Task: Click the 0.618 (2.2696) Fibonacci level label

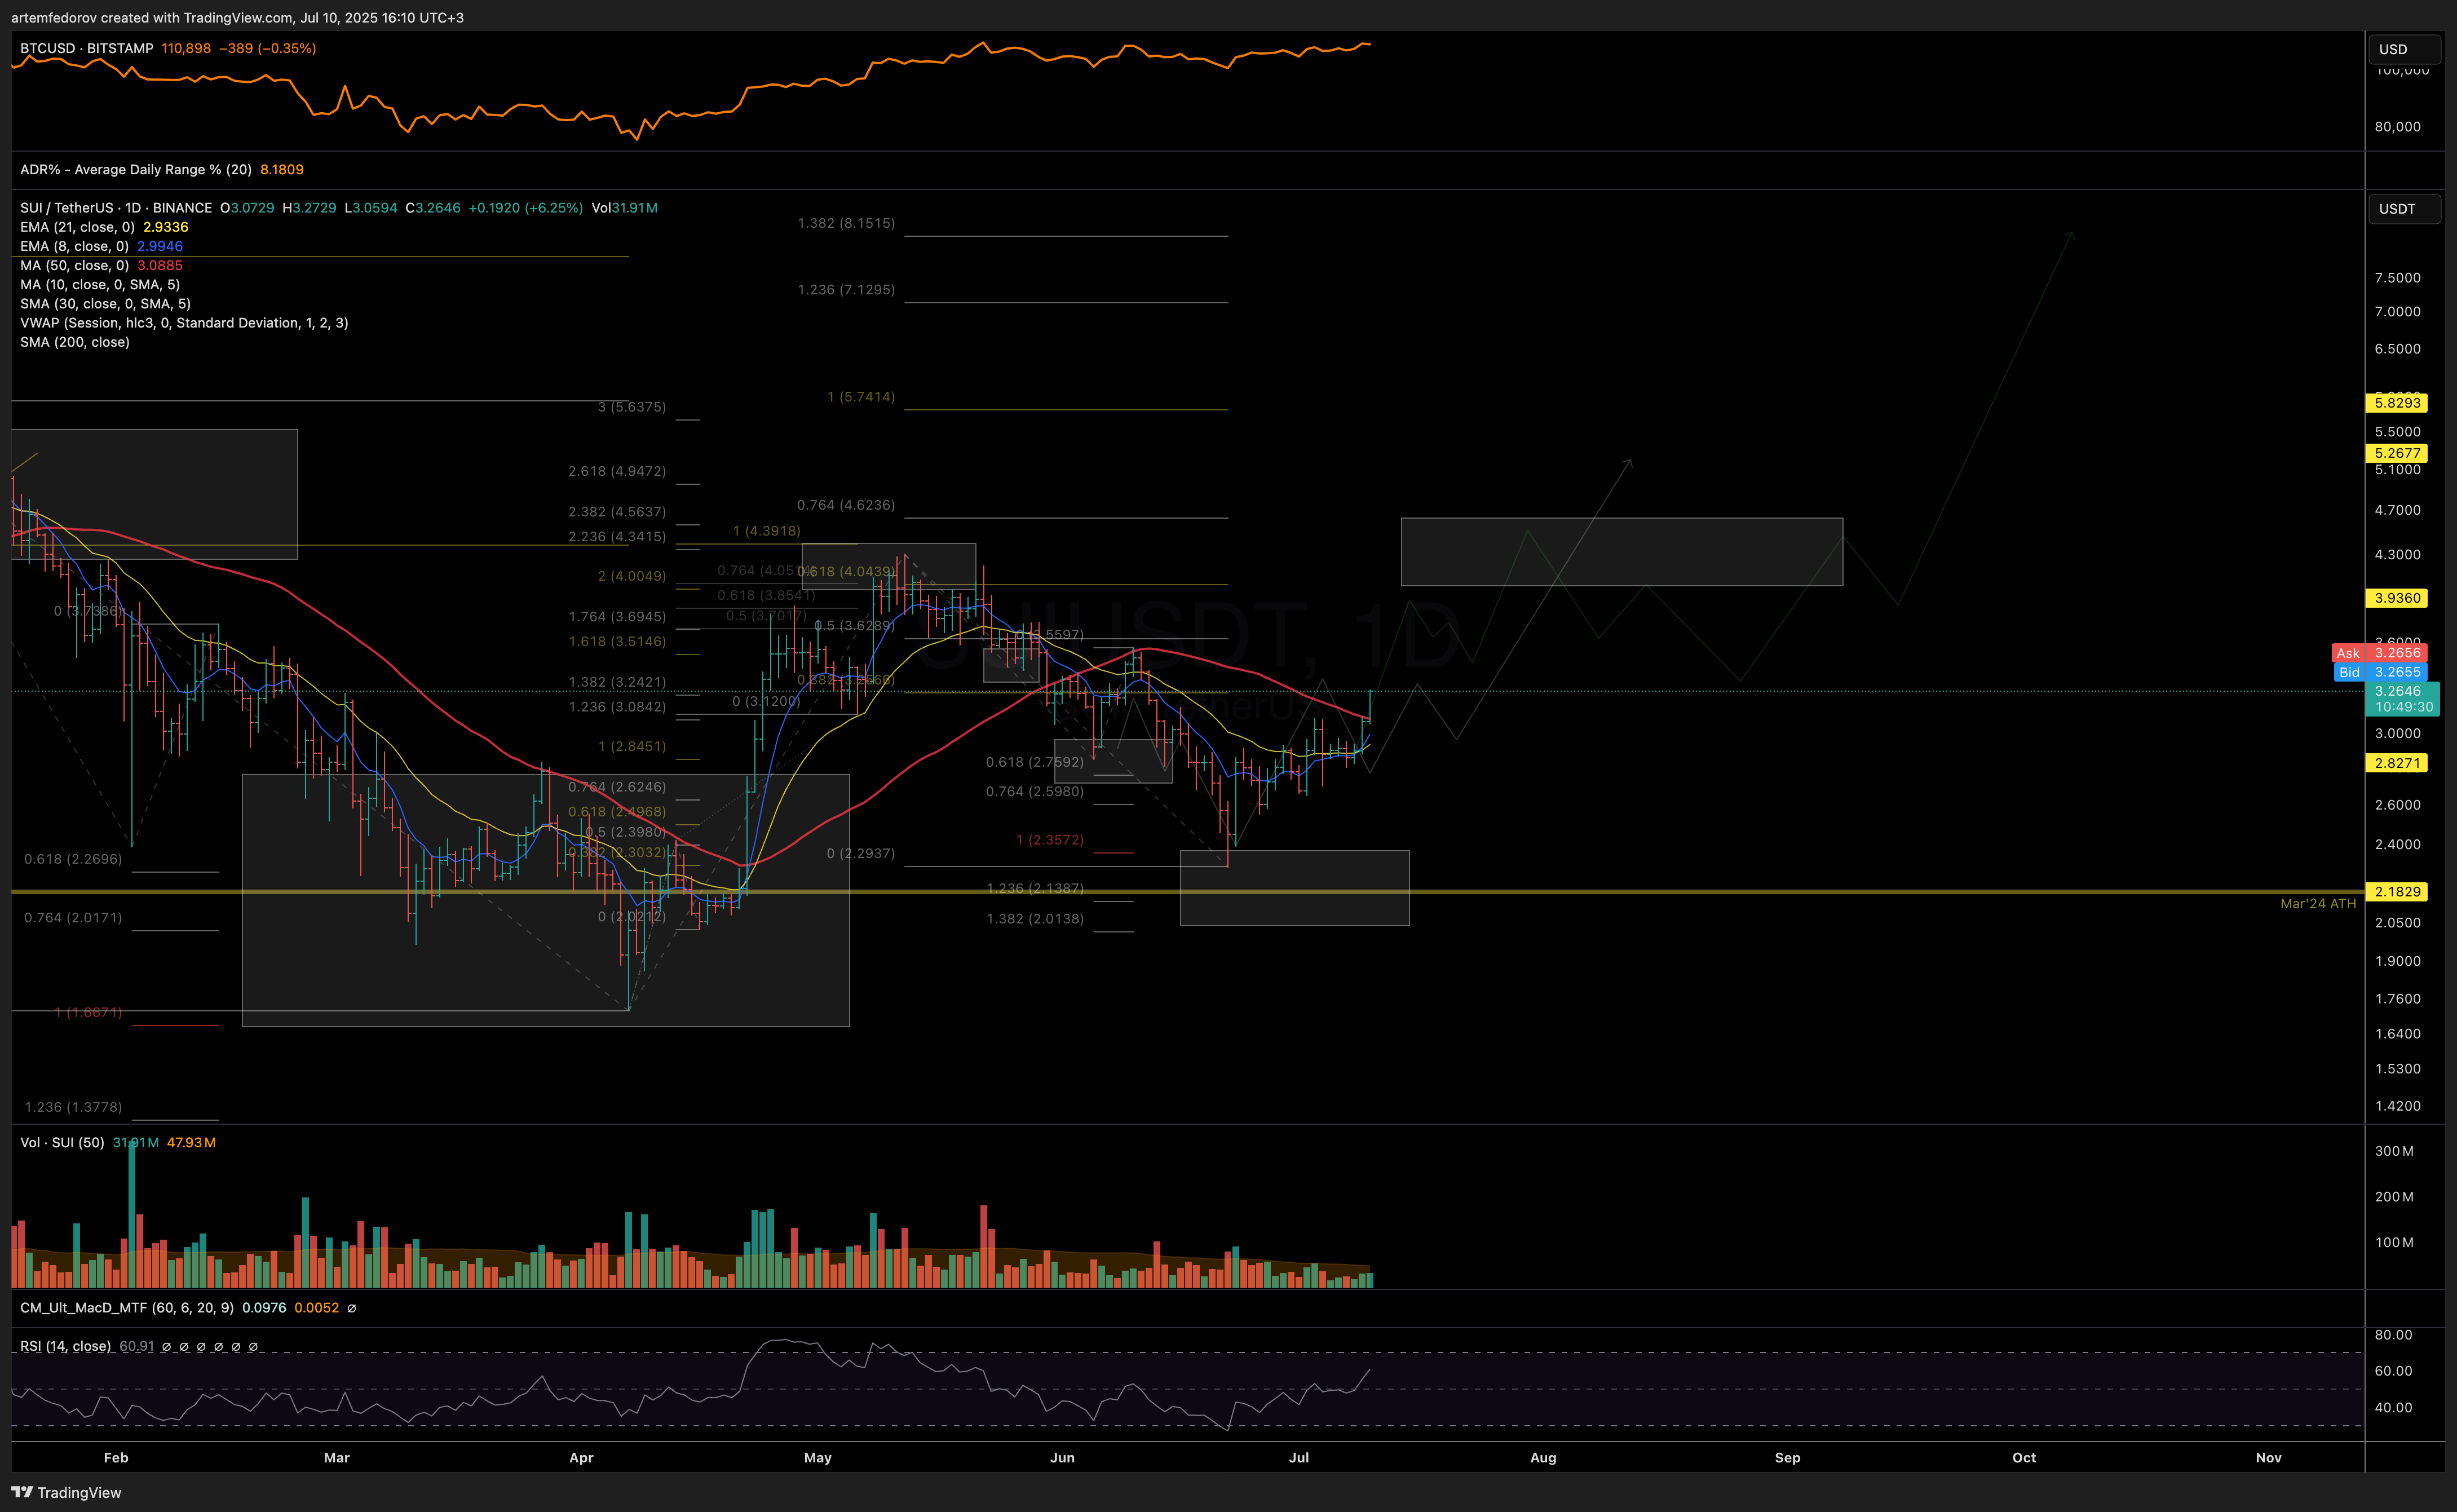Action: coord(73,859)
